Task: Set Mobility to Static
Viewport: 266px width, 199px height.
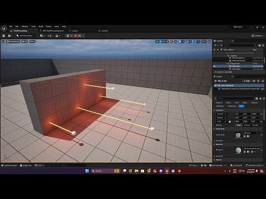Action: click(239, 125)
